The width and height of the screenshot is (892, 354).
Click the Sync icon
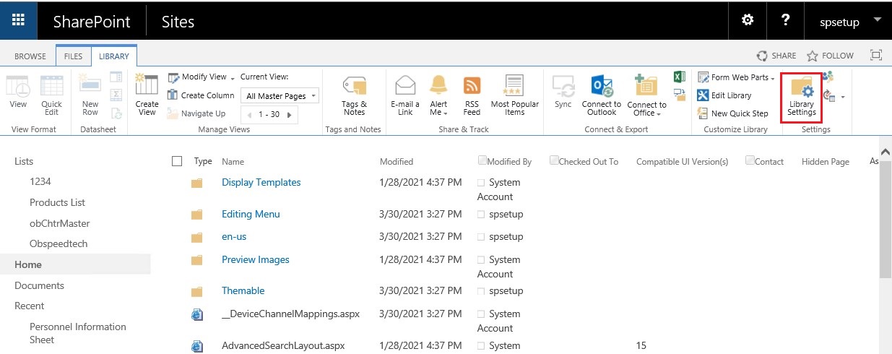563,86
